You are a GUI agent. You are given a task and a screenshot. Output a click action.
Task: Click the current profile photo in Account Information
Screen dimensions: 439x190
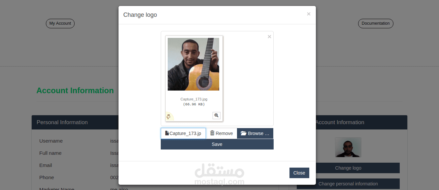coord(348,147)
